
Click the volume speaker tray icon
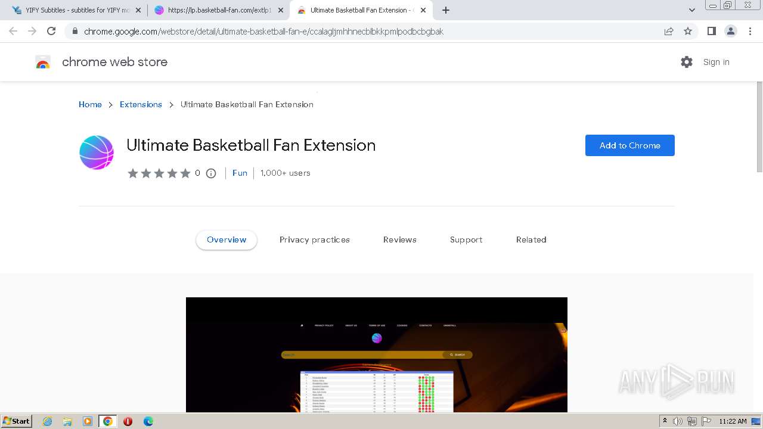point(678,421)
